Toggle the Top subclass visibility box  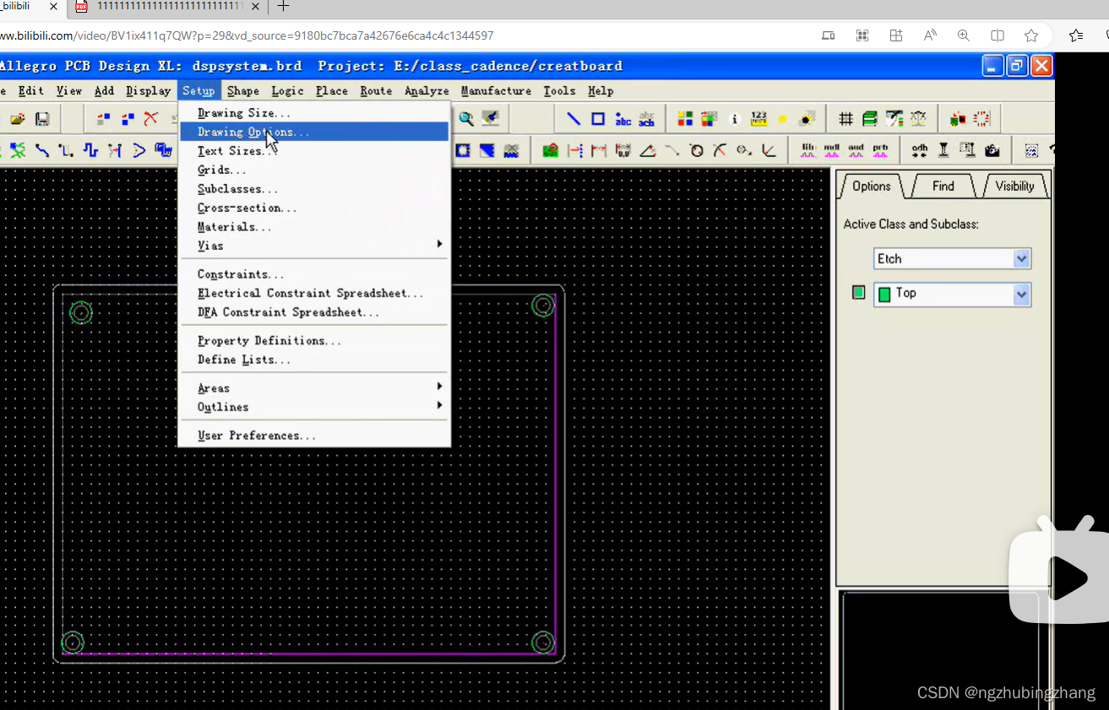point(859,293)
